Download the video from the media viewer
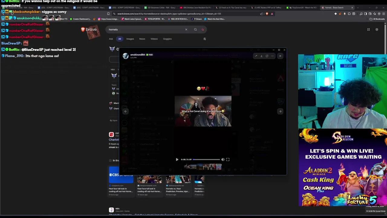Screen dimensions: 387x218 [262, 56]
